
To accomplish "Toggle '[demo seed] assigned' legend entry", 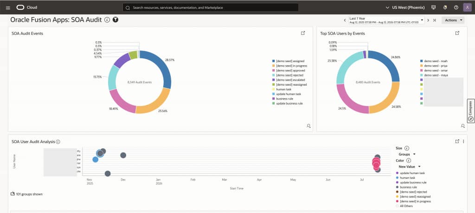I will tap(288, 61).
